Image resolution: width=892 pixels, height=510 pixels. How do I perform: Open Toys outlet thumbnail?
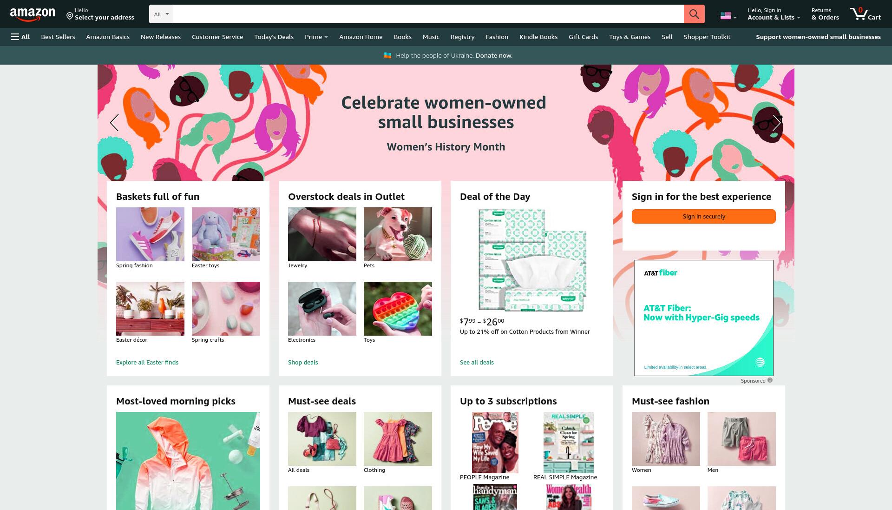pos(398,309)
